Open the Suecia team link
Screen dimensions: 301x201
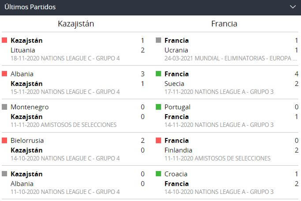[x=174, y=84]
